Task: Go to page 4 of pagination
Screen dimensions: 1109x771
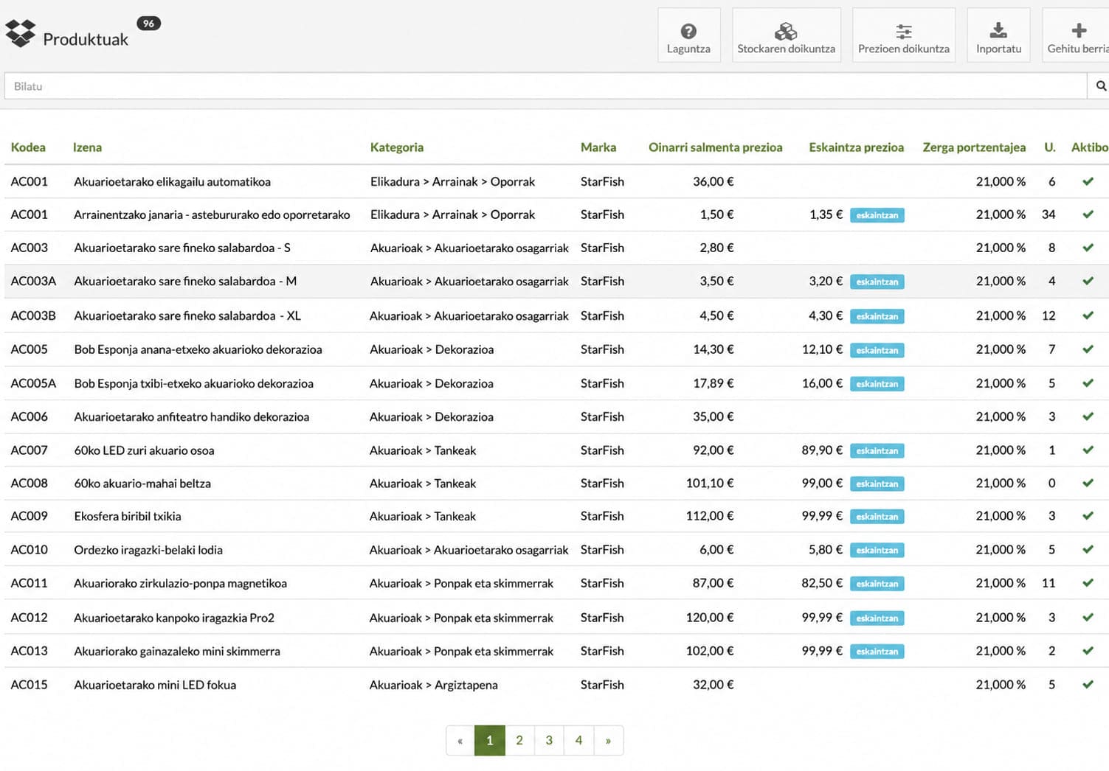Action: click(578, 741)
